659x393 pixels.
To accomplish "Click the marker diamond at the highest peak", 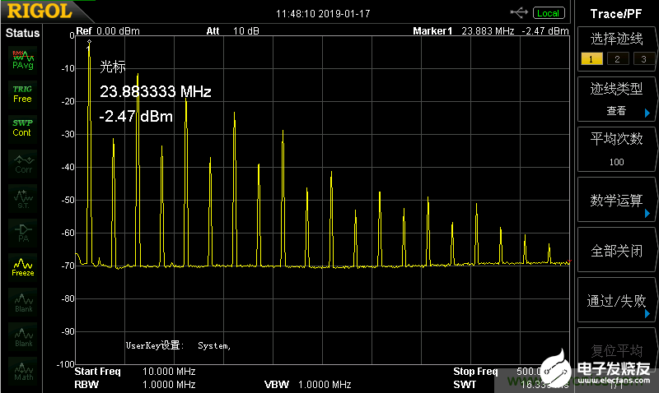I will click(89, 42).
